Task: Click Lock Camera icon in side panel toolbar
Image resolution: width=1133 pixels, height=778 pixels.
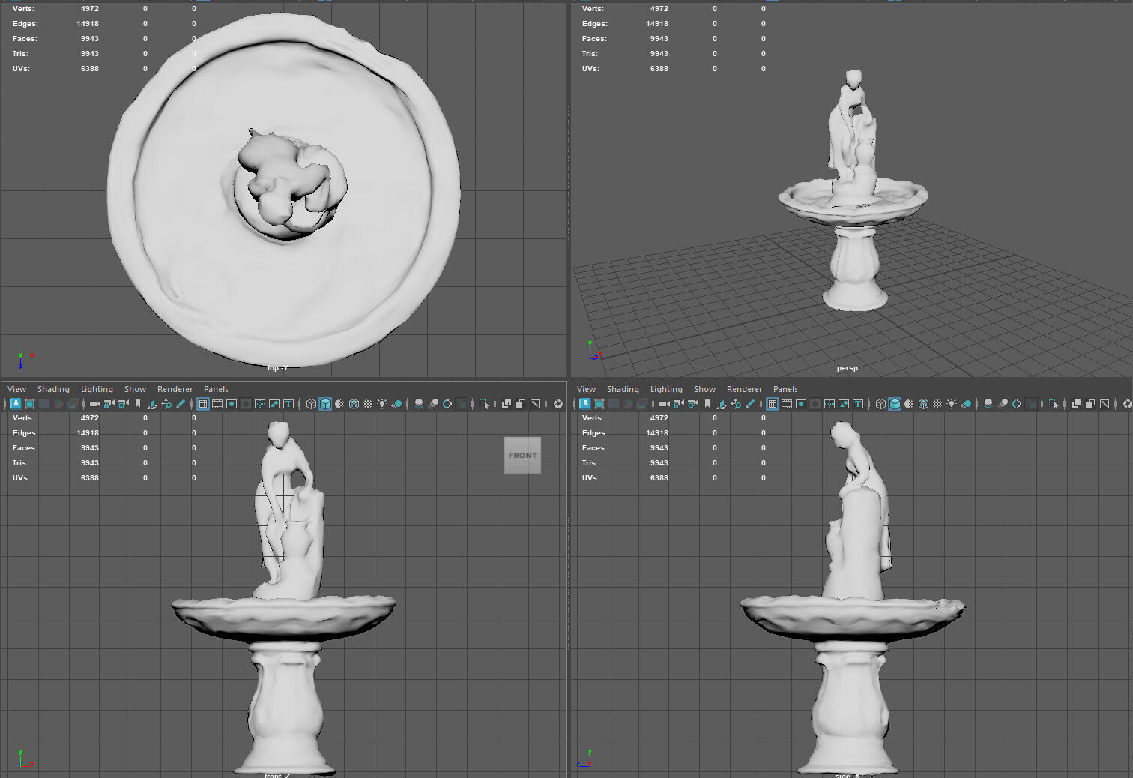Action: point(679,404)
